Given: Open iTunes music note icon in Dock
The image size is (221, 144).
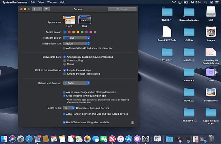Looking at the screenshot, I should point(121,139).
